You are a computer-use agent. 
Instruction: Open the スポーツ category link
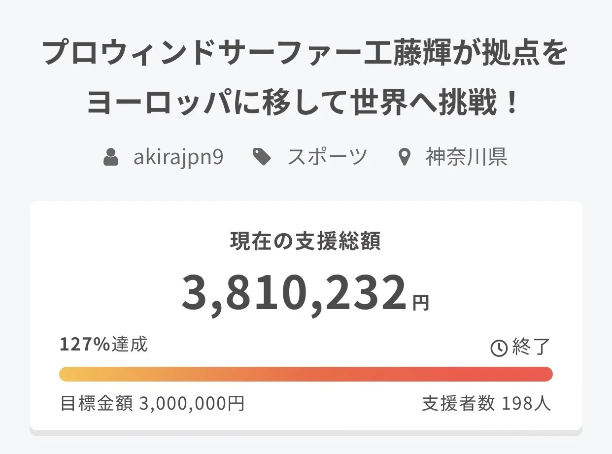coord(327,158)
